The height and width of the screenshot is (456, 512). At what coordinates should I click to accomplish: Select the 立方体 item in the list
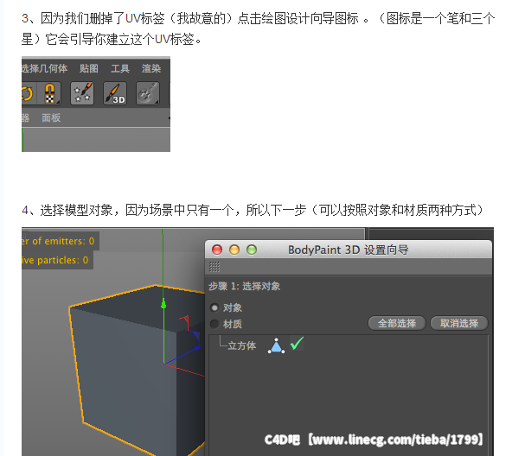coord(241,345)
